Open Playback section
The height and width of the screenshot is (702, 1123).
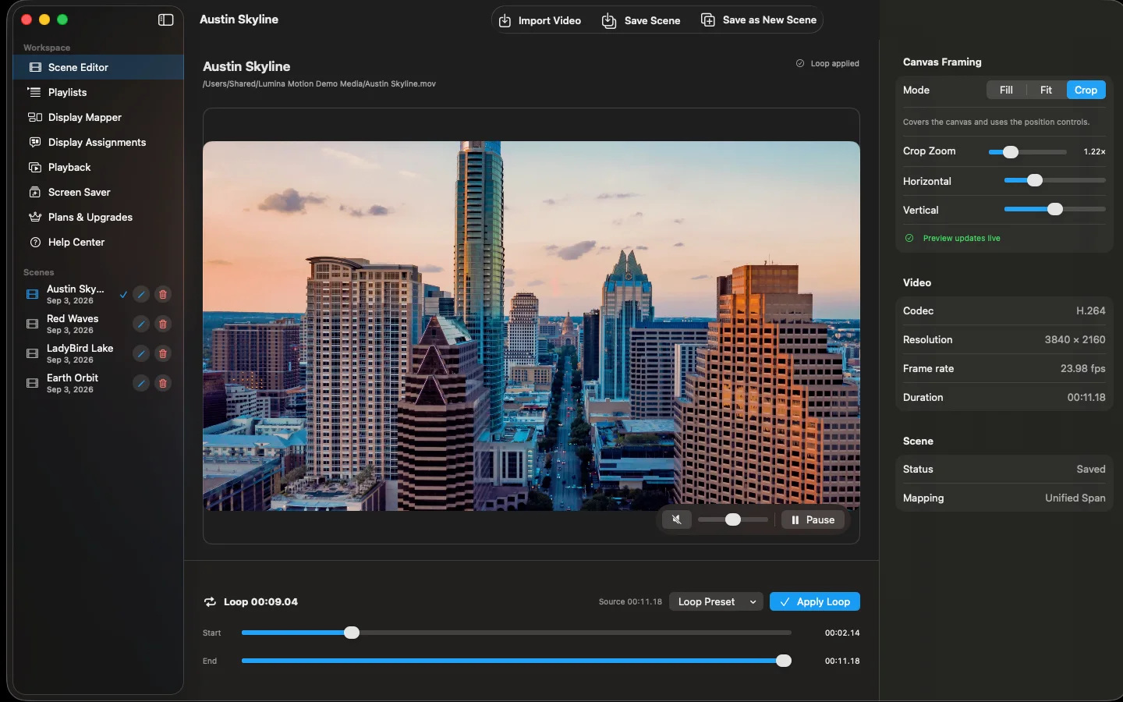(x=98, y=167)
